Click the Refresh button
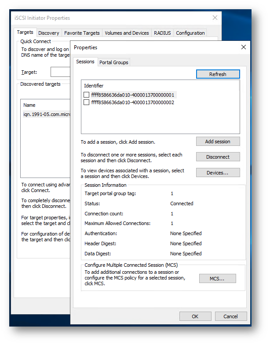The image size is (270, 345). click(x=218, y=74)
